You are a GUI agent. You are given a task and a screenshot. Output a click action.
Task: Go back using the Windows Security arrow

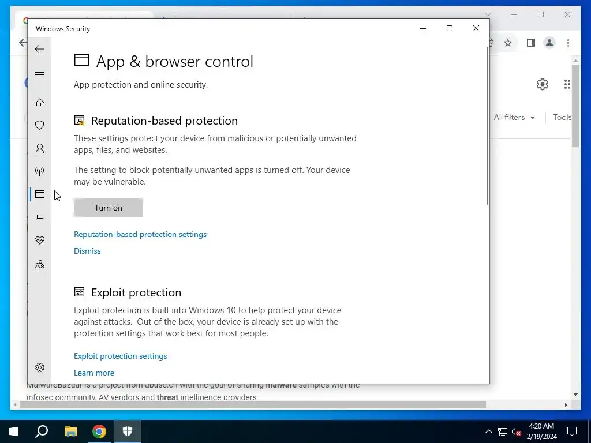click(x=39, y=49)
